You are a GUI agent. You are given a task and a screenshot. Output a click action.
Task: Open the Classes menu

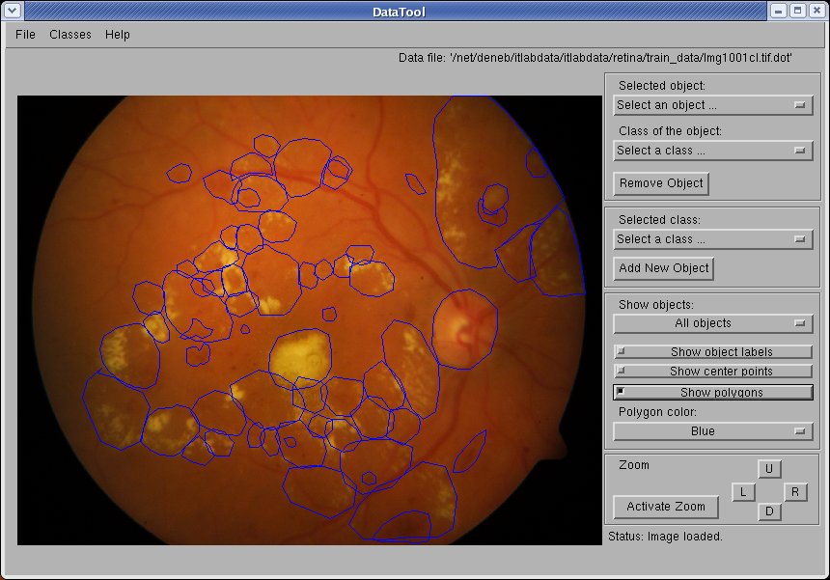tap(69, 35)
